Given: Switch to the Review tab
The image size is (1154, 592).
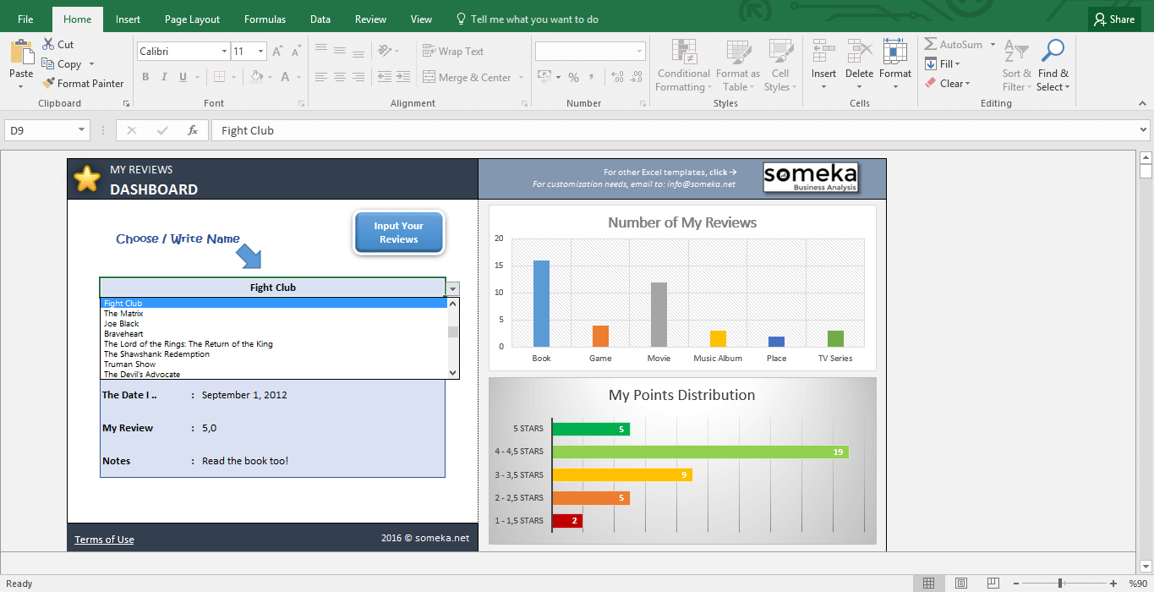Looking at the screenshot, I should point(370,19).
